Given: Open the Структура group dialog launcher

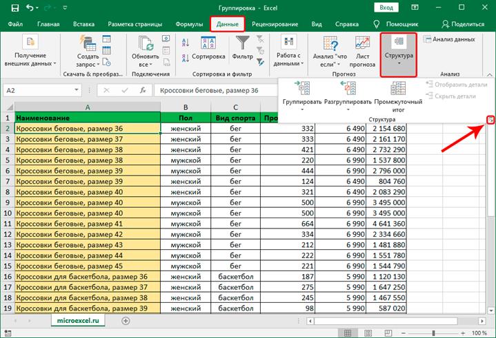Looking at the screenshot, I should click(x=490, y=120).
